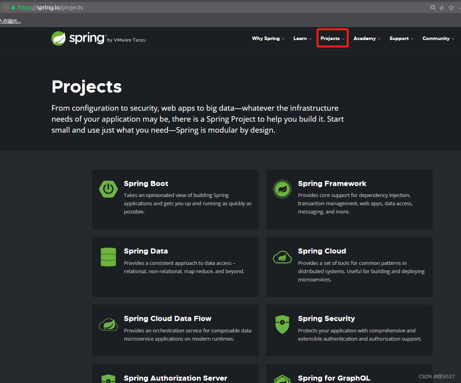
Task: Click the Spring for GraphQL icon
Action: click(282, 379)
